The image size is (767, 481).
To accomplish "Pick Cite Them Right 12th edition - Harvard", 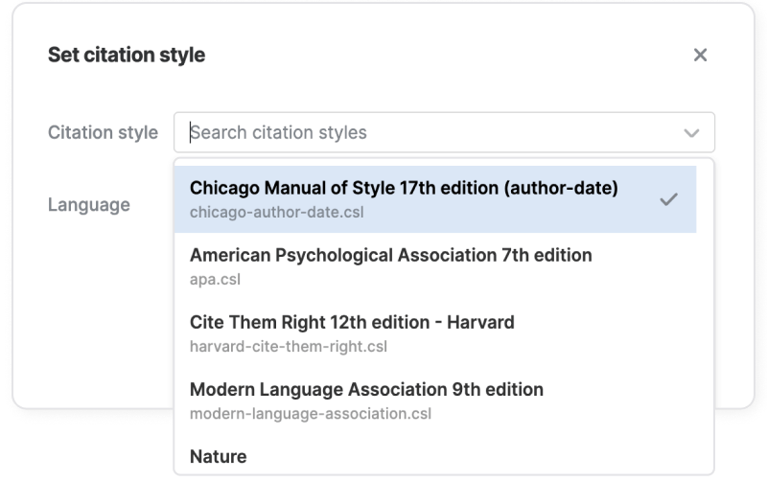I will 435,333.
